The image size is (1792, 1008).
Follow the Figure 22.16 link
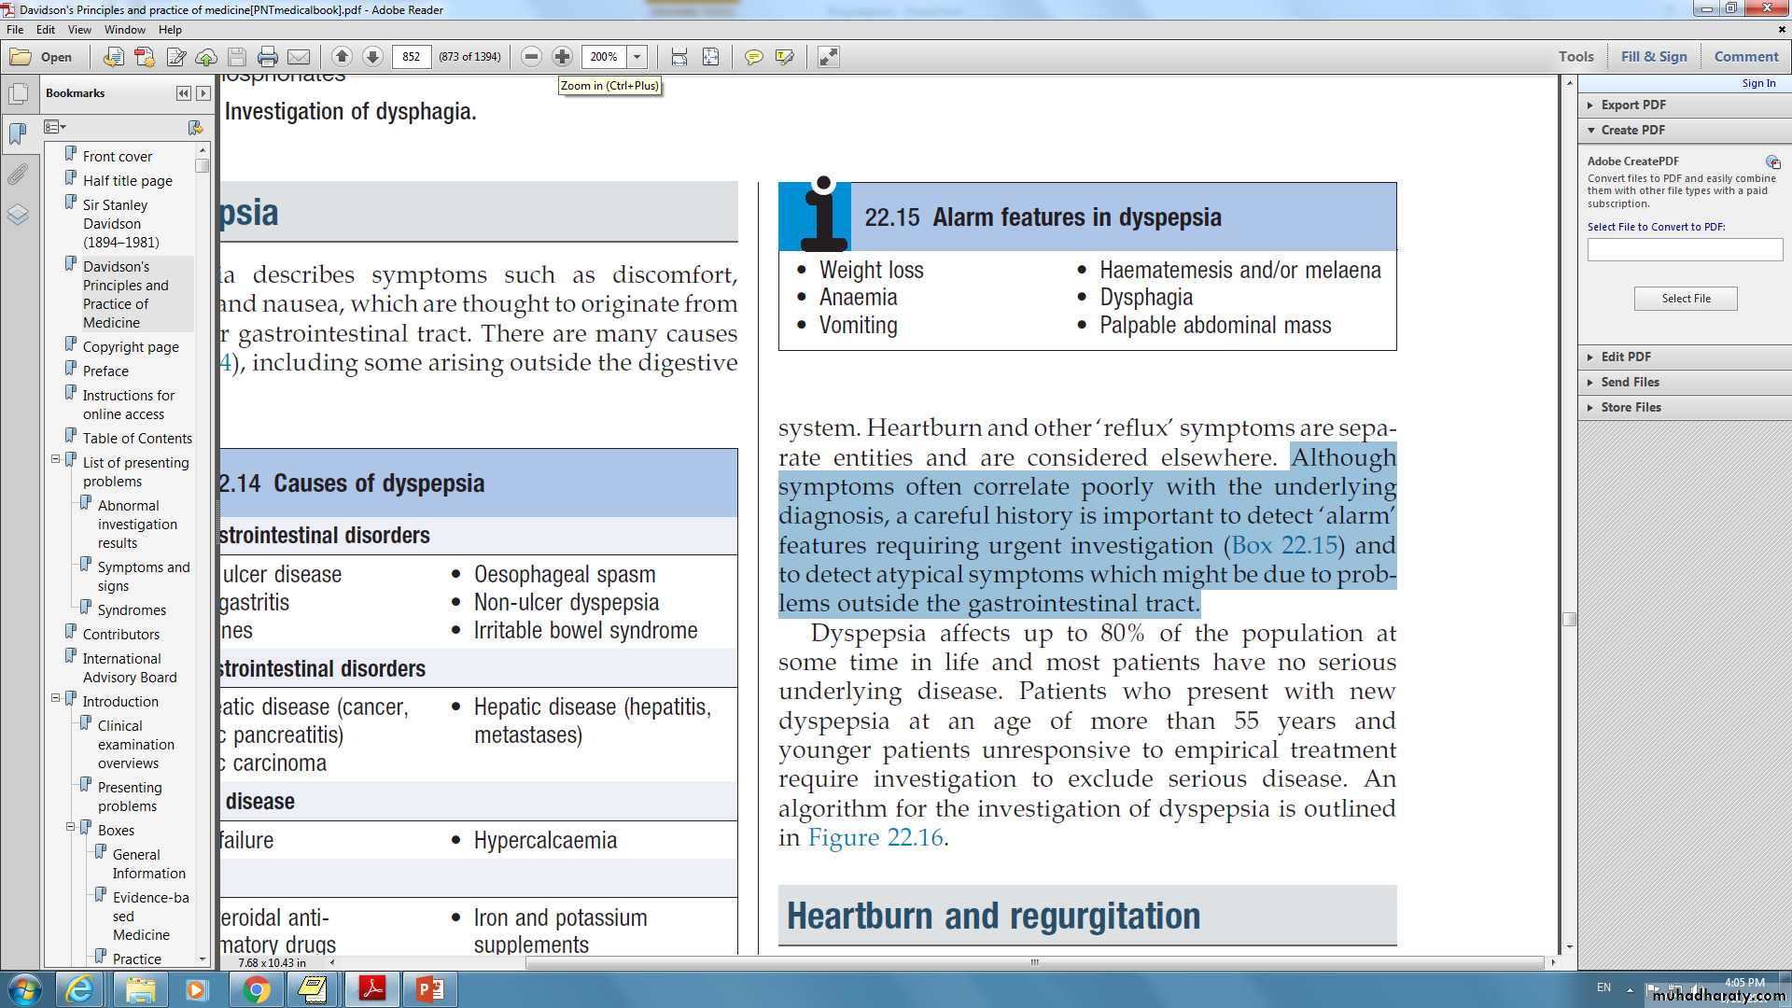pyautogui.click(x=875, y=838)
